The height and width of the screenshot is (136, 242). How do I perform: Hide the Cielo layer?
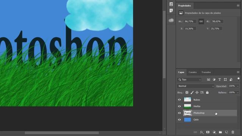tap(179, 119)
